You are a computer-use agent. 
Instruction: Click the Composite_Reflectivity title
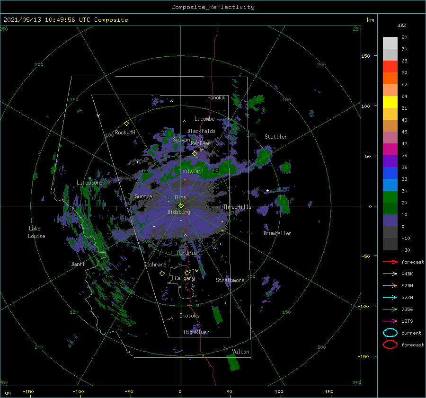point(213,7)
